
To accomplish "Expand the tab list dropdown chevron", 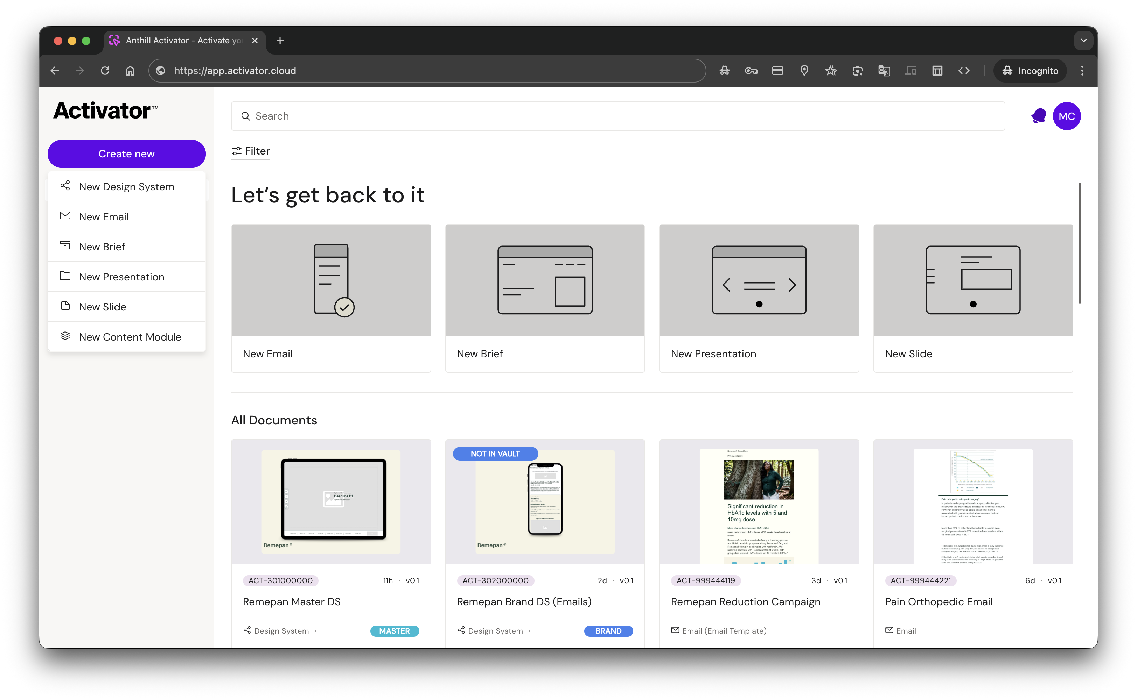I will (x=1083, y=41).
